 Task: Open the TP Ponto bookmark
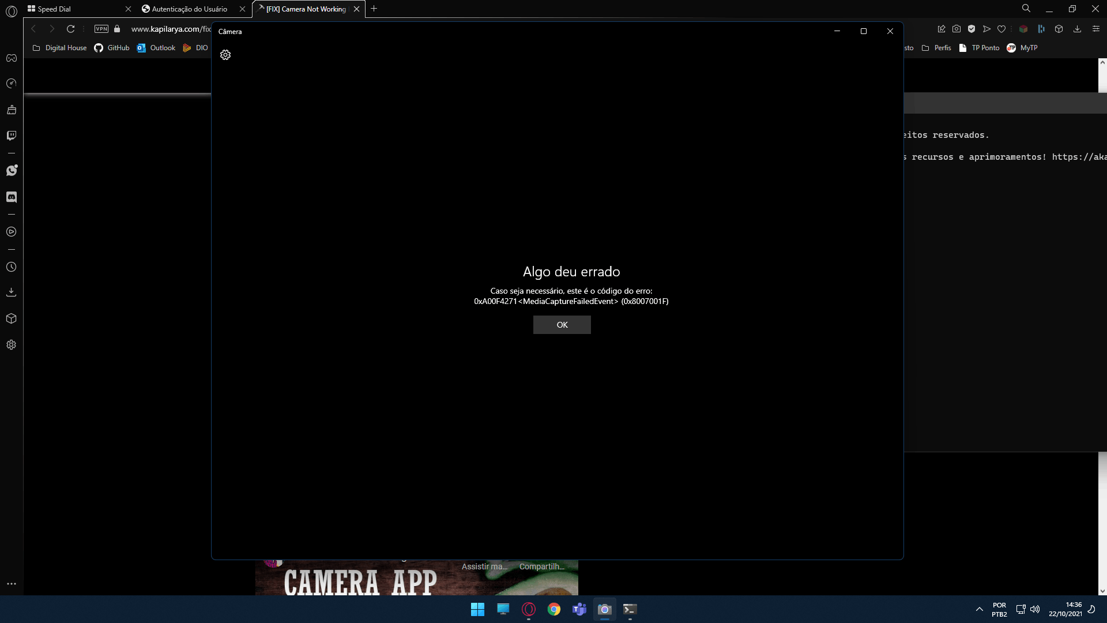pyautogui.click(x=980, y=48)
